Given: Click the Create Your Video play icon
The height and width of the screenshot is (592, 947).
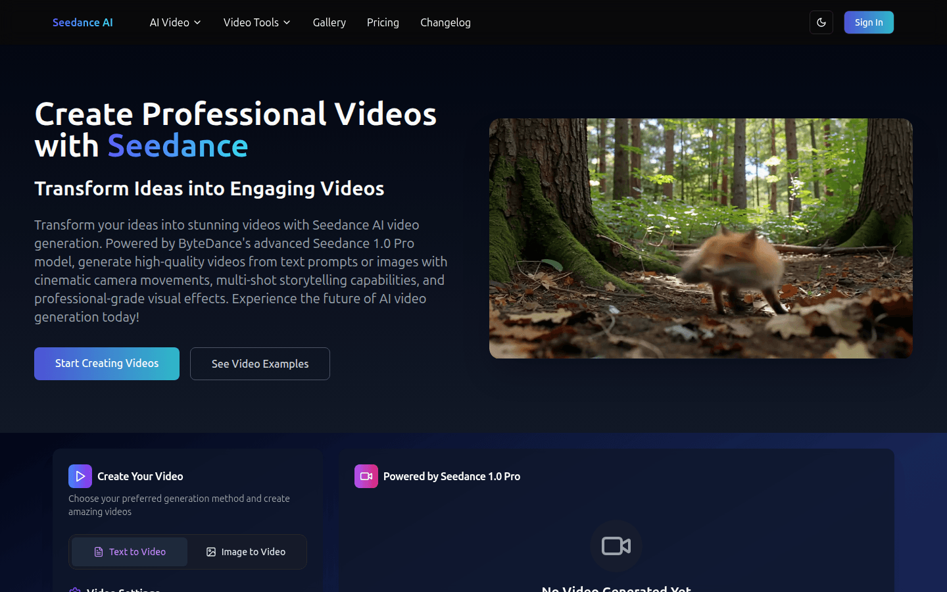Looking at the screenshot, I should pos(80,476).
